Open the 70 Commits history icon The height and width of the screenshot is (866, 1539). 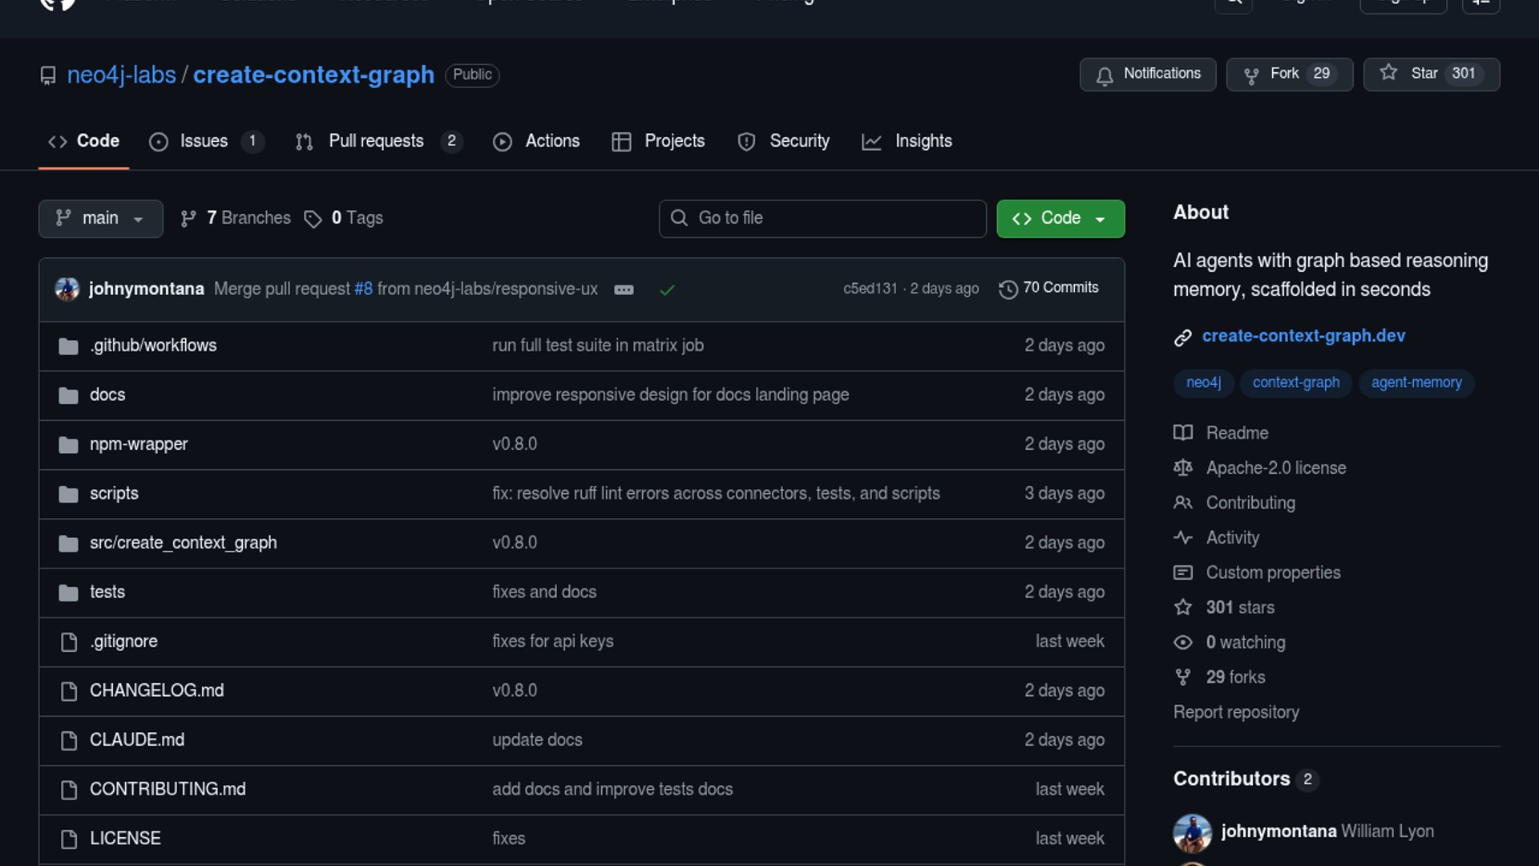pos(1008,289)
